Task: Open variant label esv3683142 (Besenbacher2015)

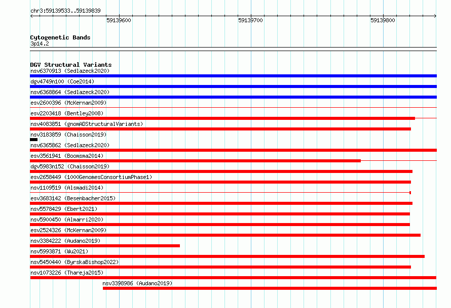Action: click(73, 198)
